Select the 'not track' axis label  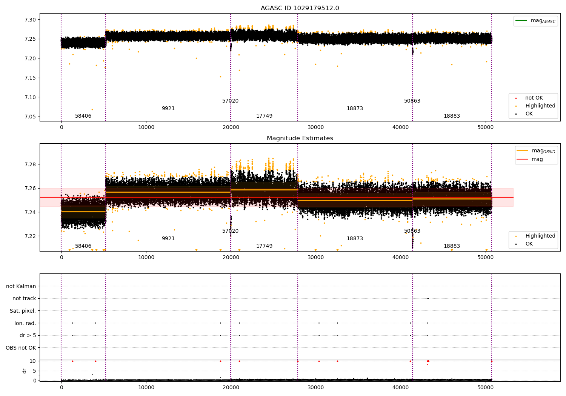[x=24, y=298]
